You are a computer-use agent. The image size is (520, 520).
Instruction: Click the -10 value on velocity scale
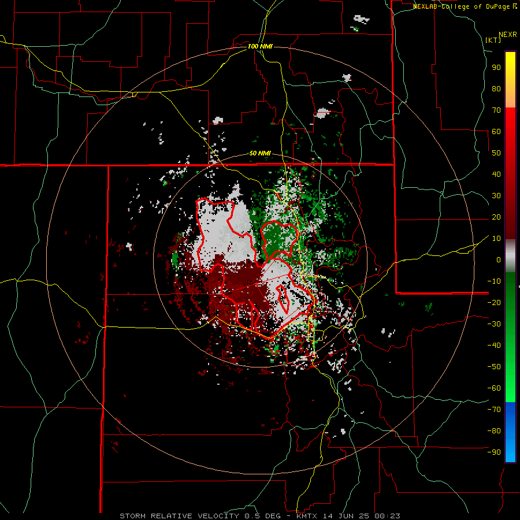click(x=494, y=281)
